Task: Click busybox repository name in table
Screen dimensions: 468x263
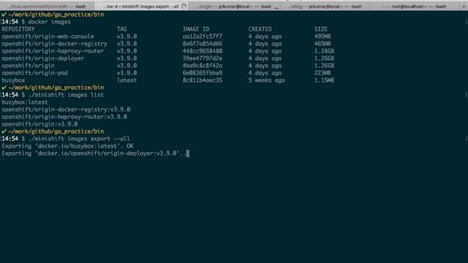Action: pyautogui.click(x=13, y=80)
